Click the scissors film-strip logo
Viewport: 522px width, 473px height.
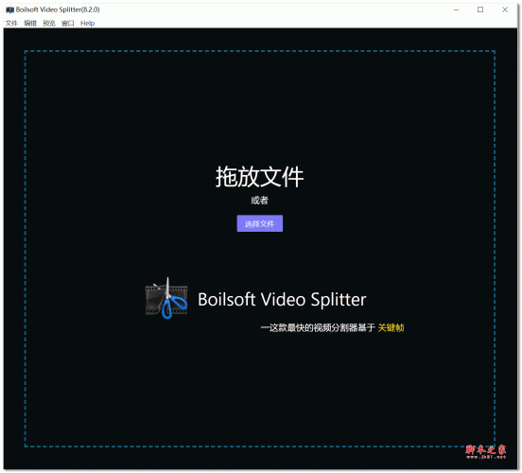[x=166, y=298]
